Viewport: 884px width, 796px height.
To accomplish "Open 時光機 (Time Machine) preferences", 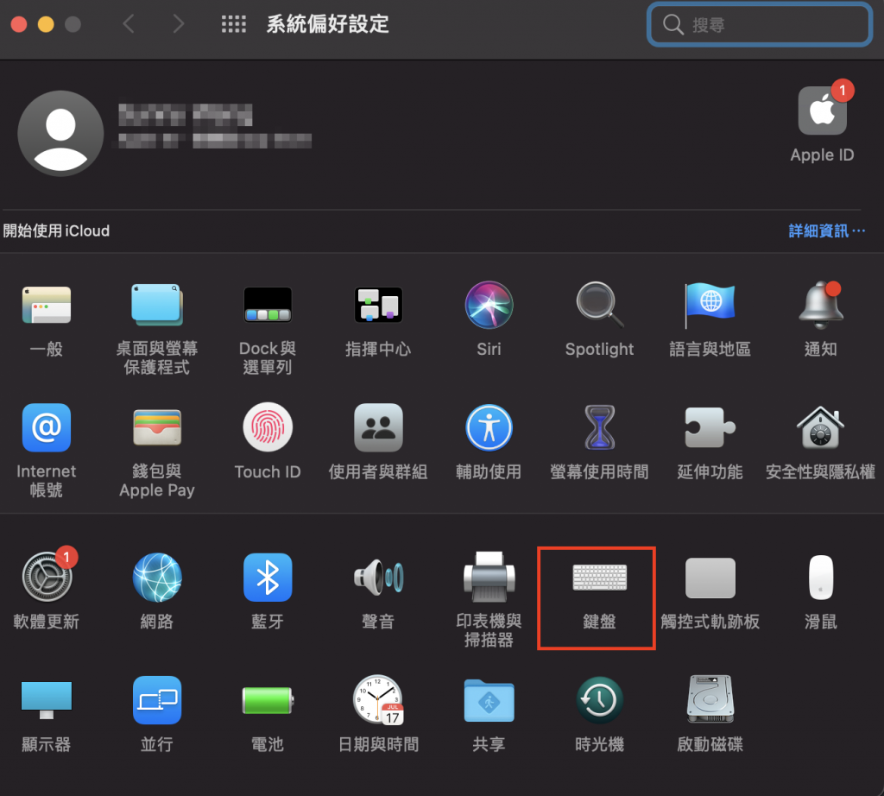I will point(599,700).
